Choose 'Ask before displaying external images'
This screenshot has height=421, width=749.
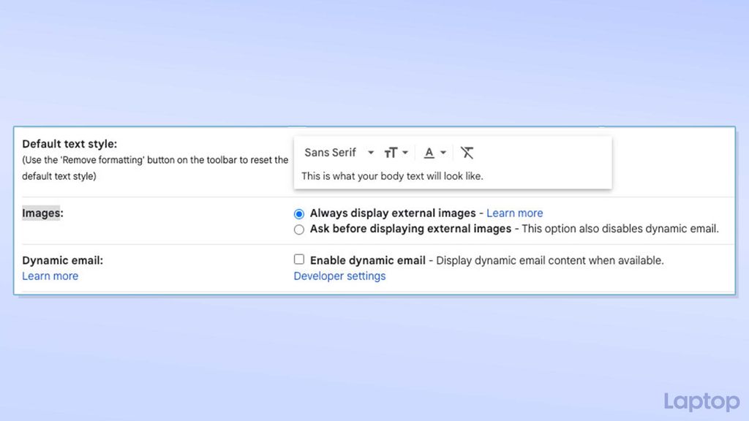click(x=299, y=229)
